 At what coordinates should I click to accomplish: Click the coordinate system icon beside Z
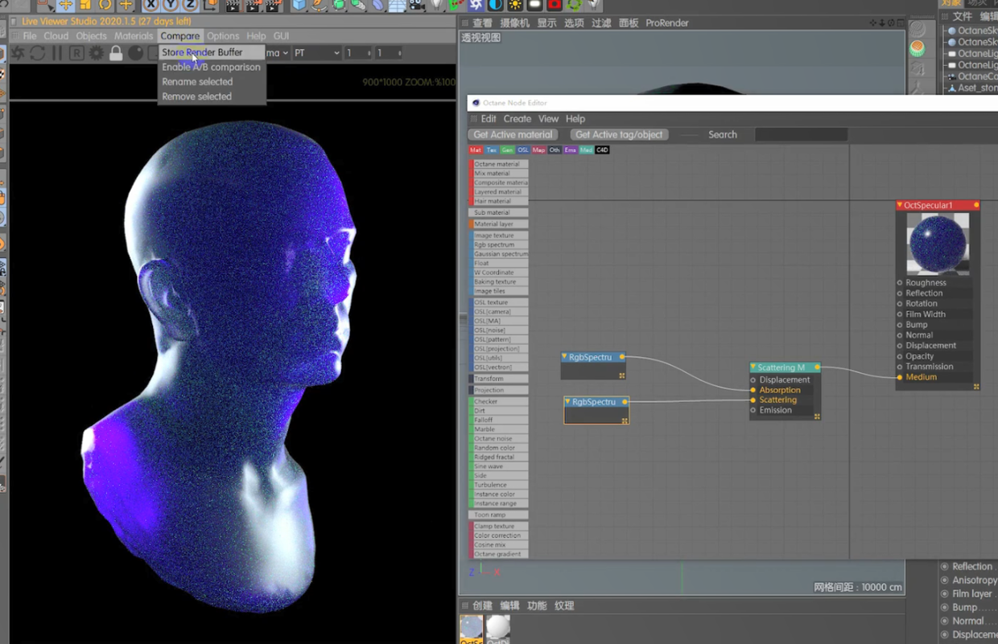[210, 5]
